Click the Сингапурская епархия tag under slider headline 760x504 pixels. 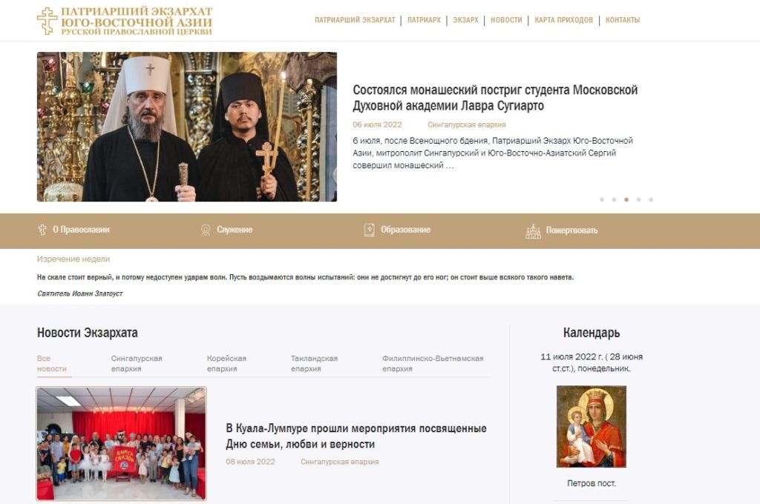click(x=467, y=125)
